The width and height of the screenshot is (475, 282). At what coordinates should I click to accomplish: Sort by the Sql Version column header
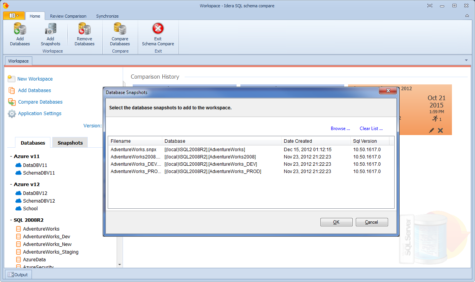(x=370, y=141)
